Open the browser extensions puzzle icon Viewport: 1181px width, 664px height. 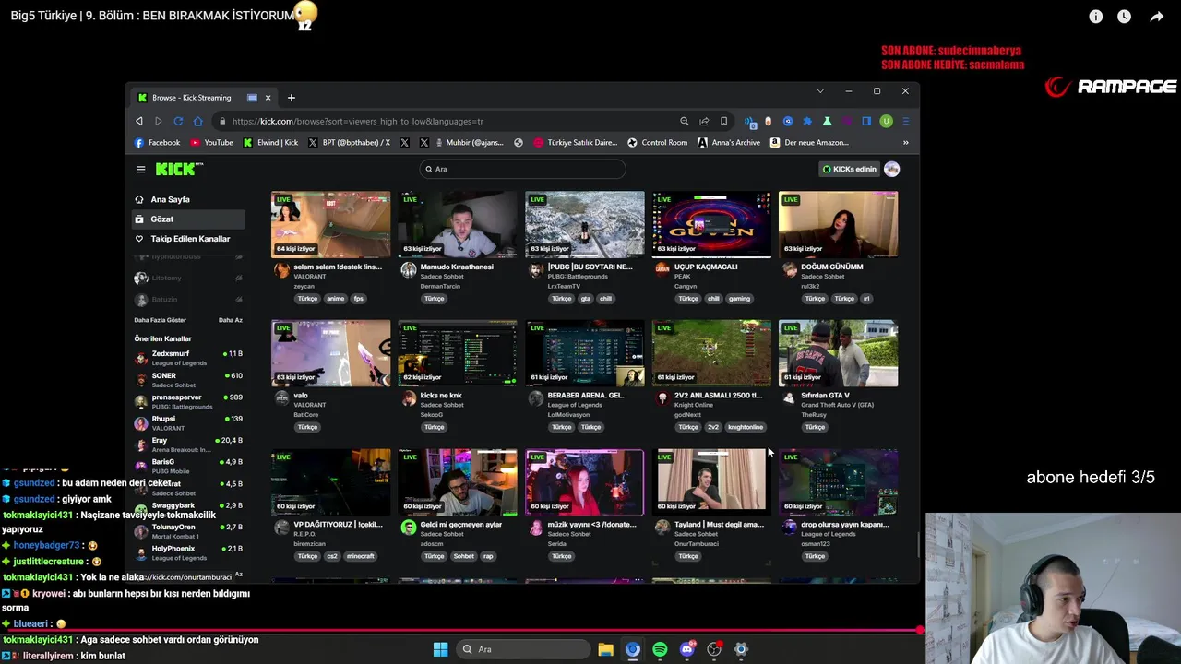pos(807,121)
